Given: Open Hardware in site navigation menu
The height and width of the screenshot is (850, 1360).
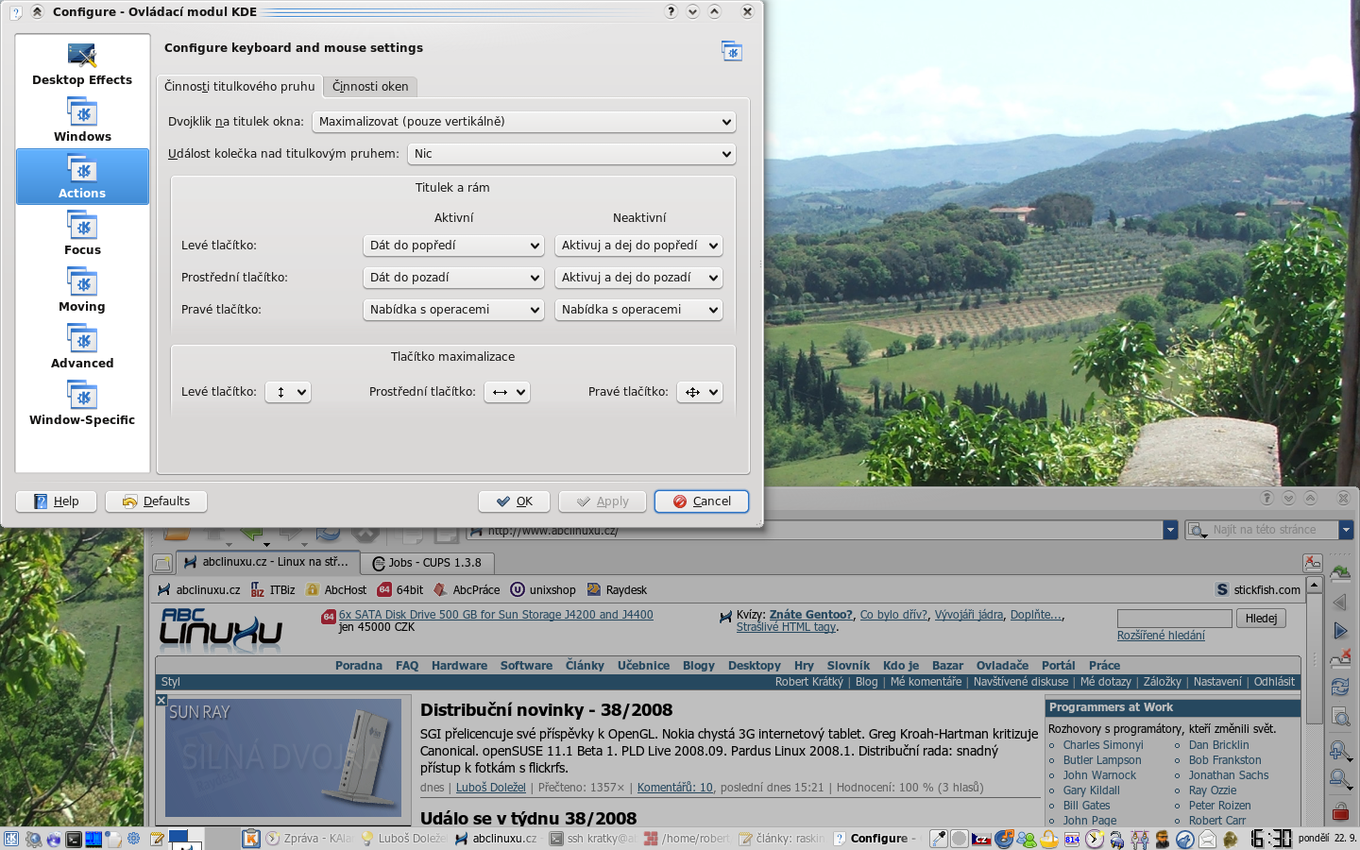Looking at the screenshot, I should point(459,666).
